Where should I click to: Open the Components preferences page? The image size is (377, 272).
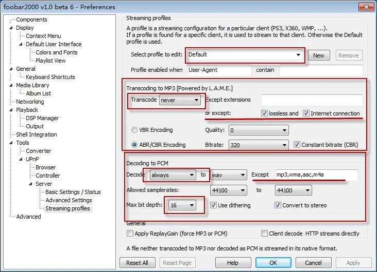pos(31,20)
